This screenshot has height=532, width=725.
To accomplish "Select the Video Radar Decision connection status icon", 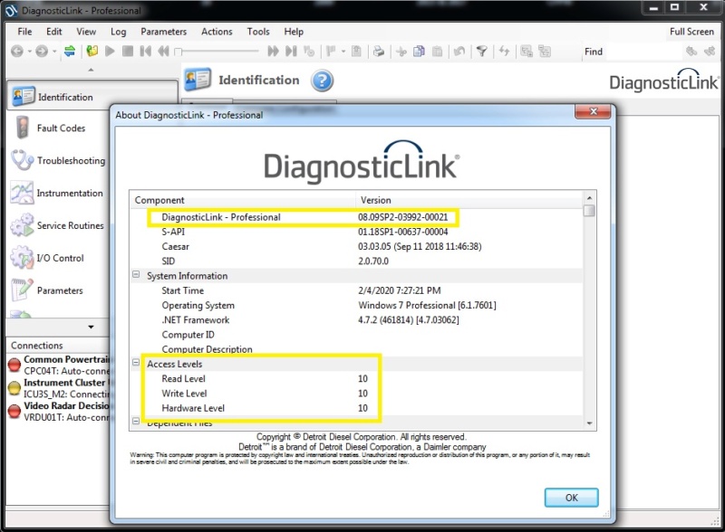I will pyautogui.click(x=14, y=411).
